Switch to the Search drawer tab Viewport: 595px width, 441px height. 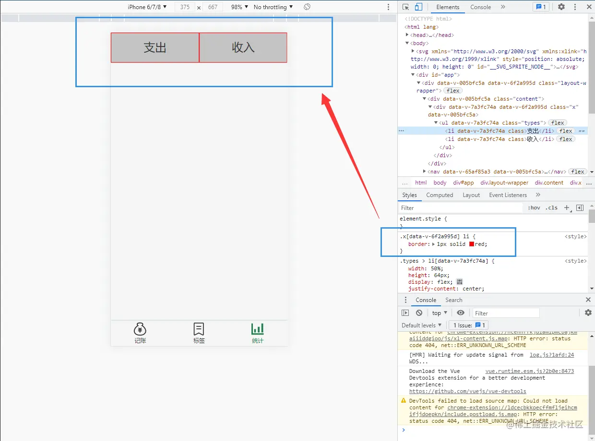tap(453, 300)
